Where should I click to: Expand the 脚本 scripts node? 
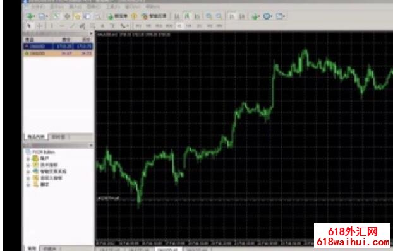click(28, 185)
